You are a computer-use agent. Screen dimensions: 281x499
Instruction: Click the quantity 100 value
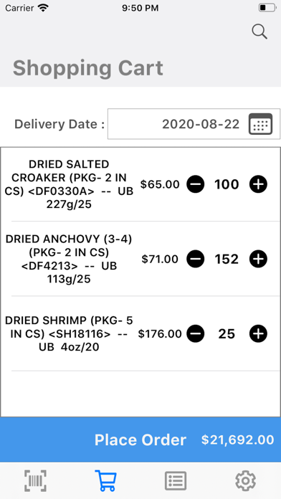(x=227, y=184)
